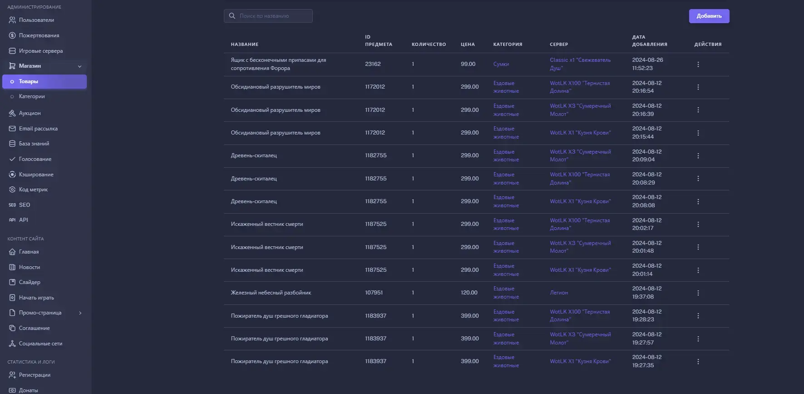Open actions menu for Ящик с бесконечными припасами row
The image size is (804, 394).
pyautogui.click(x=698, y=65)
